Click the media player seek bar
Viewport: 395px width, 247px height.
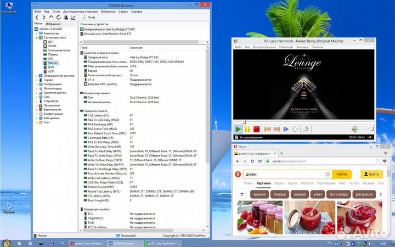click(303, 122)
